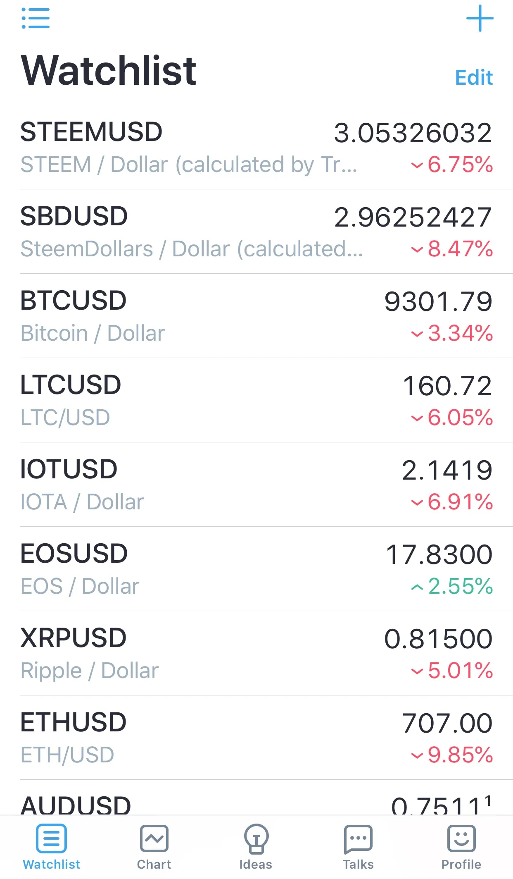
Task: Tap the 2.55% EOS change value
Action: pyautogui.click(x=452, y=586)
